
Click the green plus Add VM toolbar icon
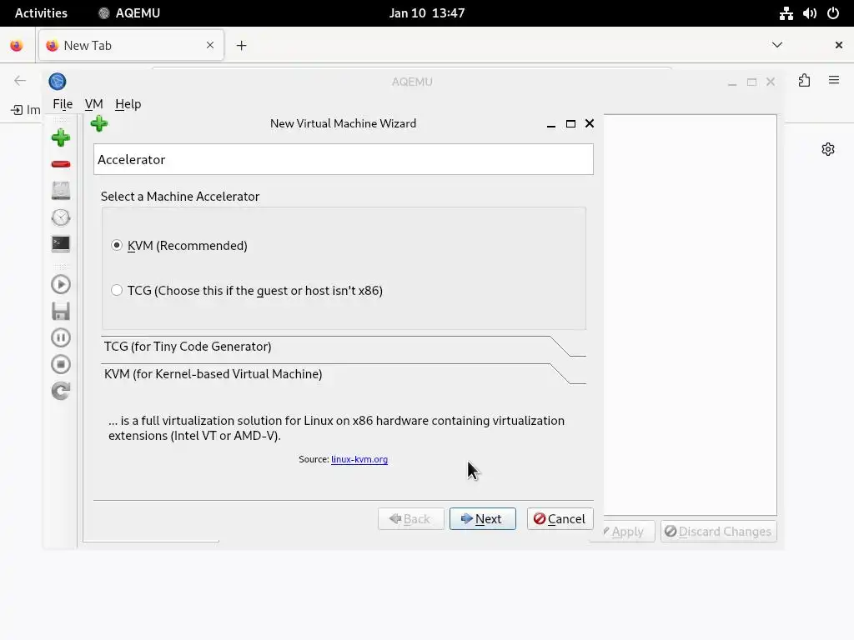pyautogui.click(x=60, y=137)
